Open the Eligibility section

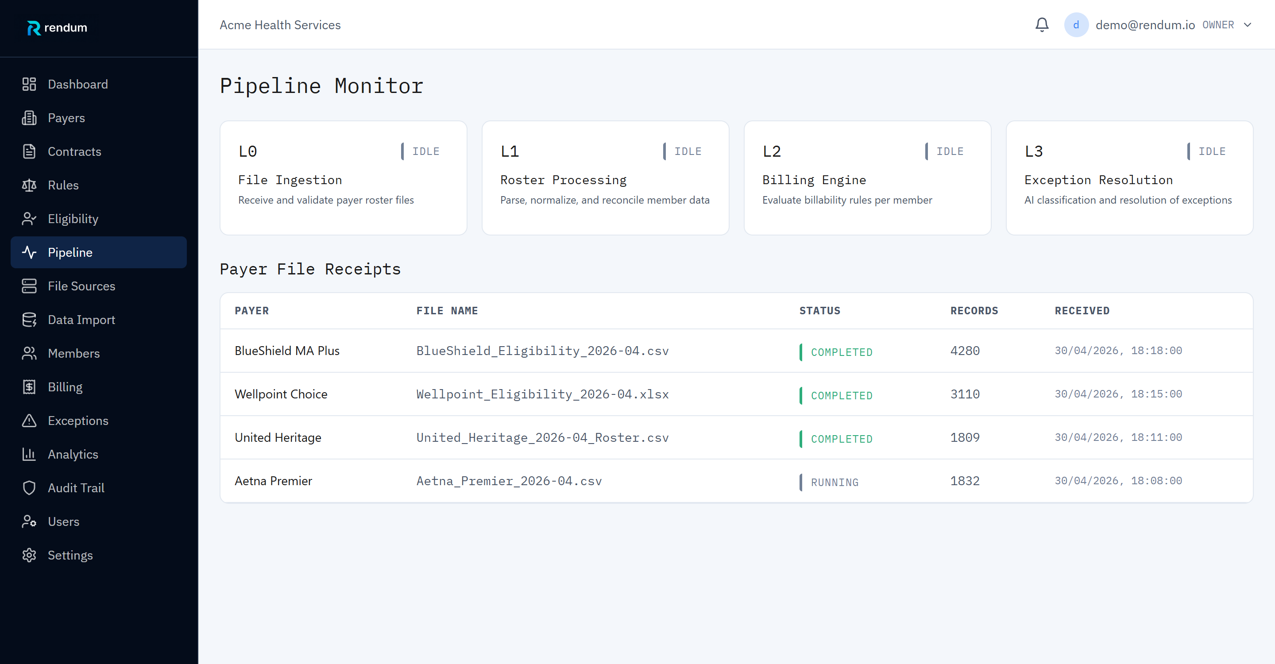[98, 219]
